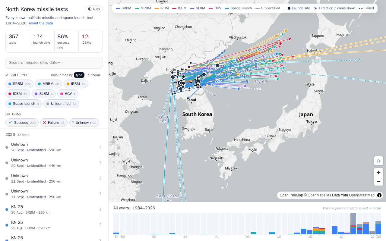This screenshot has height=241, width=386.
Task: Open the About the data link
Action: tap(41, 23)
